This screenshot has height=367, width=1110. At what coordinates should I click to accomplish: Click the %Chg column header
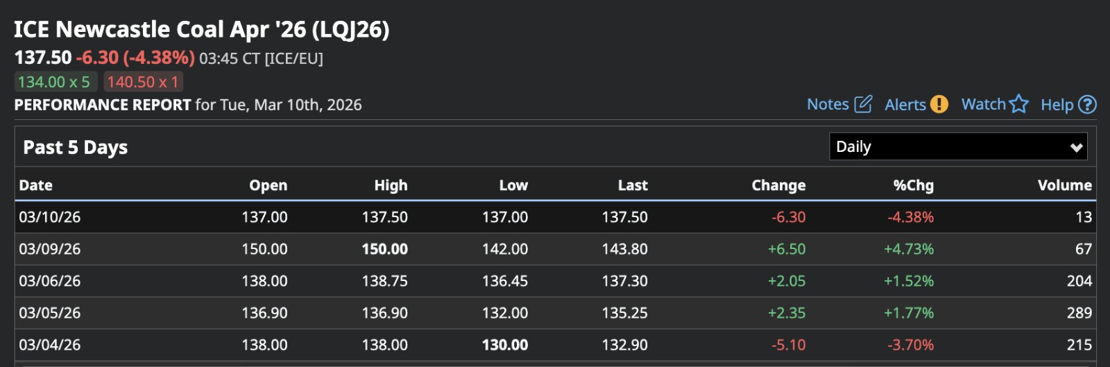pyautogui.click(x=913, y=185)
